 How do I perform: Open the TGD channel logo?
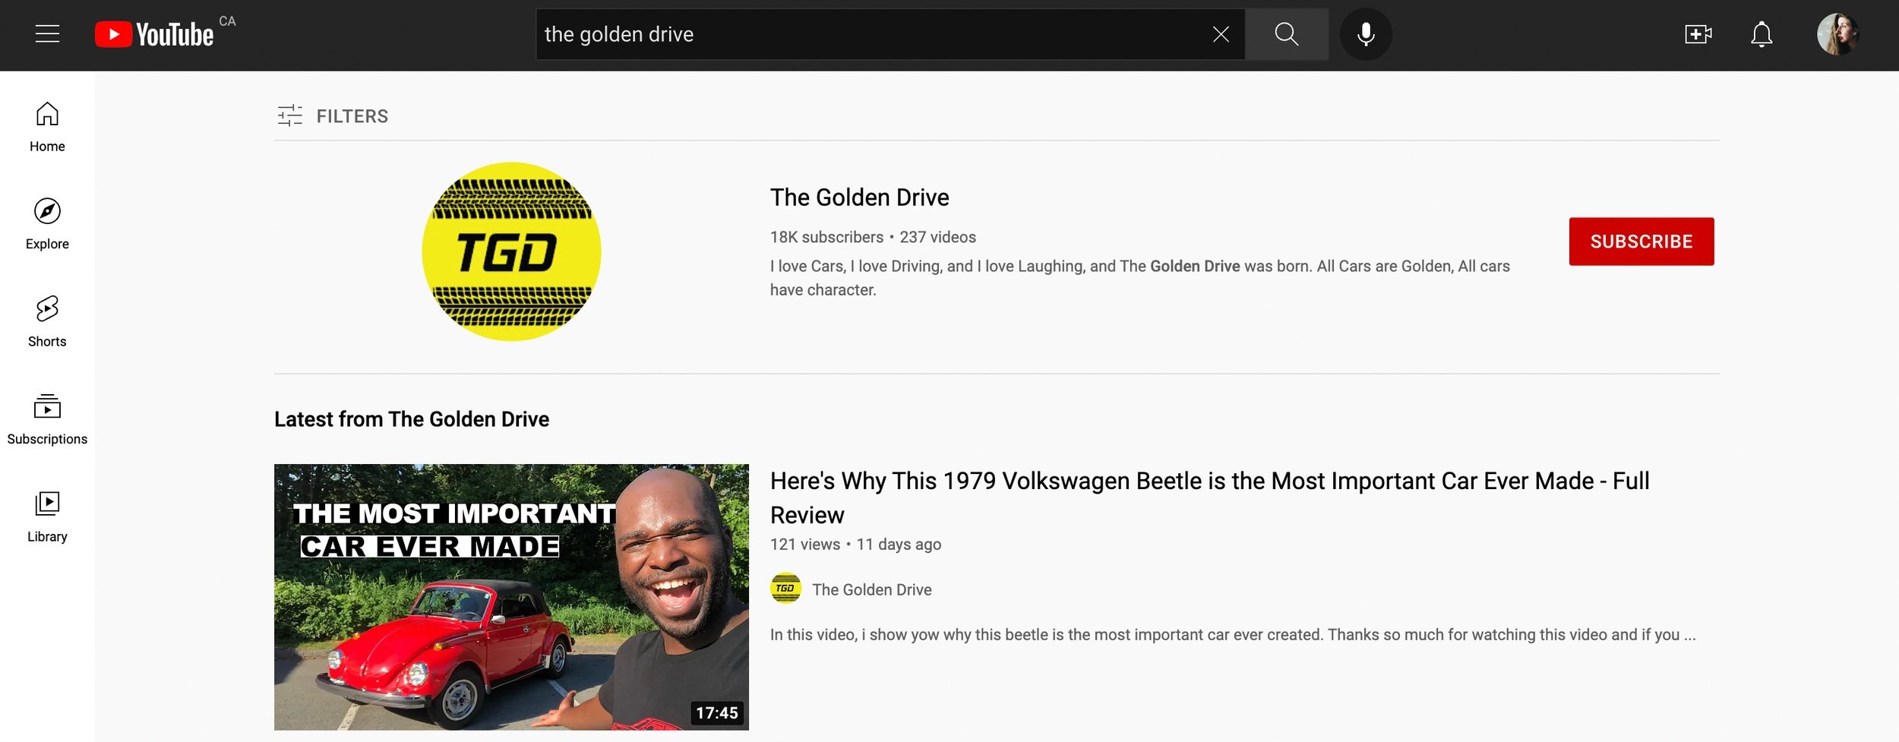(511, 251)
